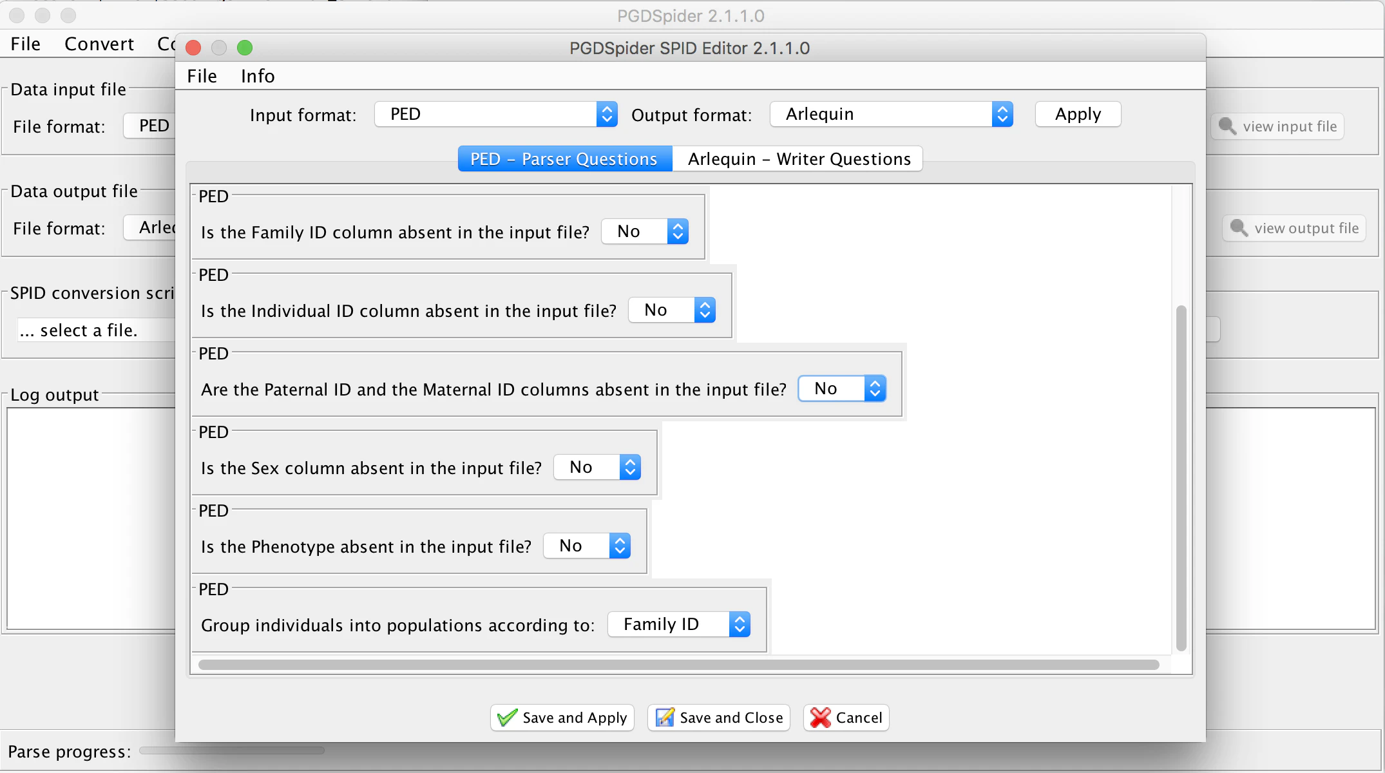Close the SPID Editor window
This screenshot has height=773, width=1385.
[193, 48]
